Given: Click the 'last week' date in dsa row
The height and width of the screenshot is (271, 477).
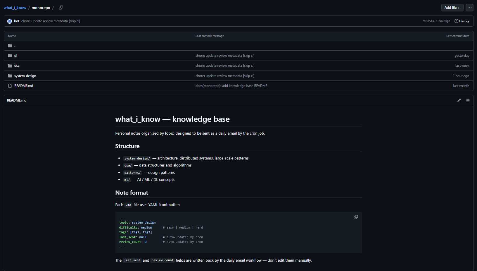Looking at the screenshot, I should pos(462,66).
